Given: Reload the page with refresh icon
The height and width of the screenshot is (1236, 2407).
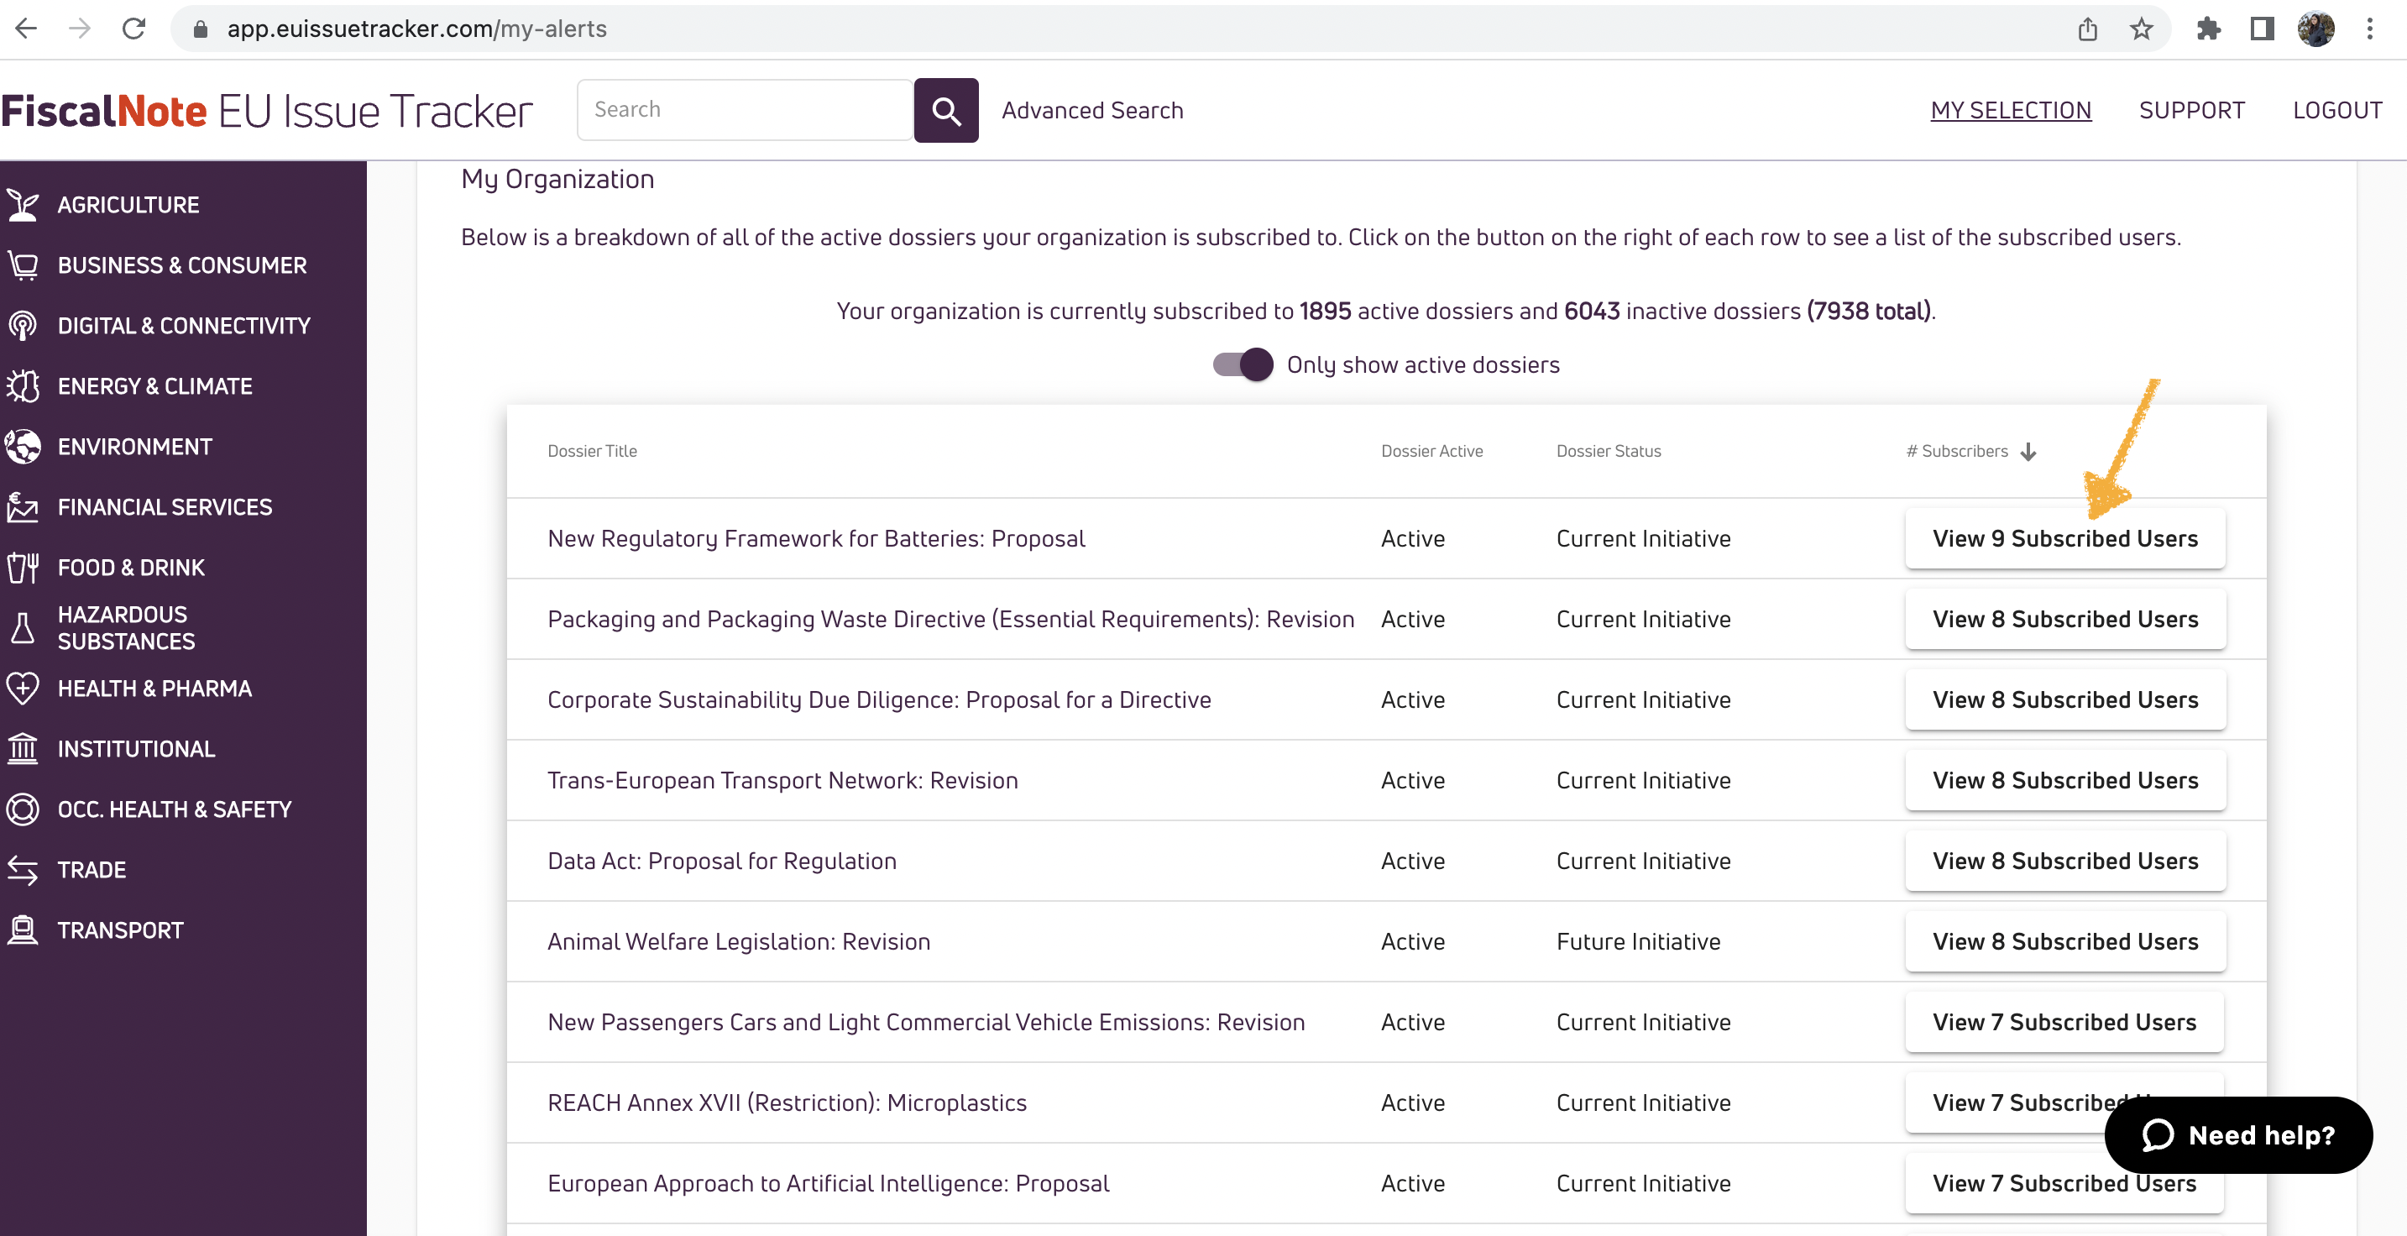Looking at the screenshot, I should [133, 29].
